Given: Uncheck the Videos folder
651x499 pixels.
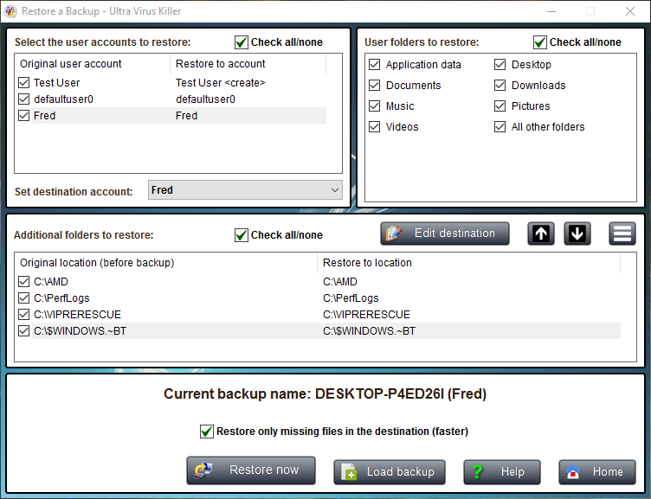Looking at the screenshot, I should 375,126.
